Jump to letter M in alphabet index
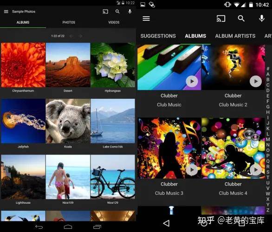This screenshot has width=272, height=232. point(268,139)
